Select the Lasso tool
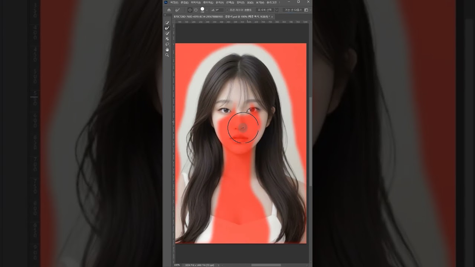475x267 pixels. 167,44
